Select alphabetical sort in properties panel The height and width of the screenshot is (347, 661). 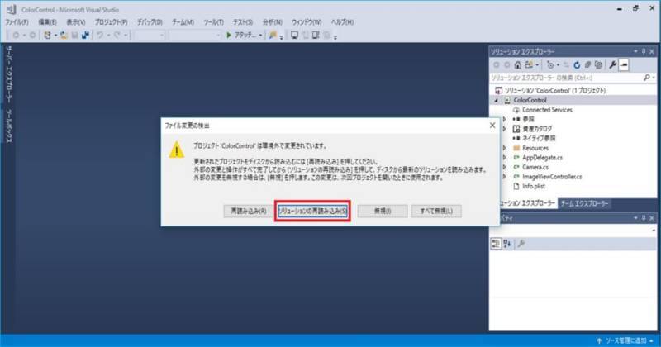tap(507, 244)
